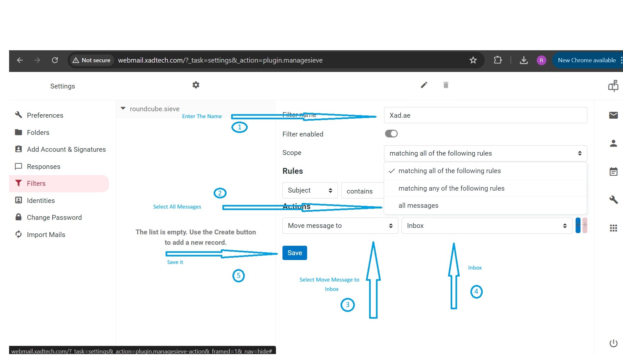The height and width of the screenshot is (355, 623).
Task: Open the Mail envelope icon
Action: point(613,115)
